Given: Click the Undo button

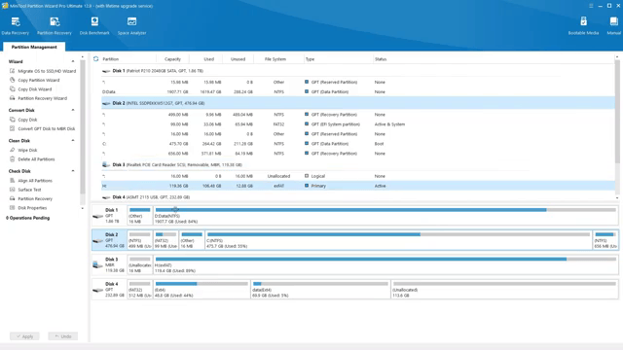Looking at the screenshot, I should point(62,336).
